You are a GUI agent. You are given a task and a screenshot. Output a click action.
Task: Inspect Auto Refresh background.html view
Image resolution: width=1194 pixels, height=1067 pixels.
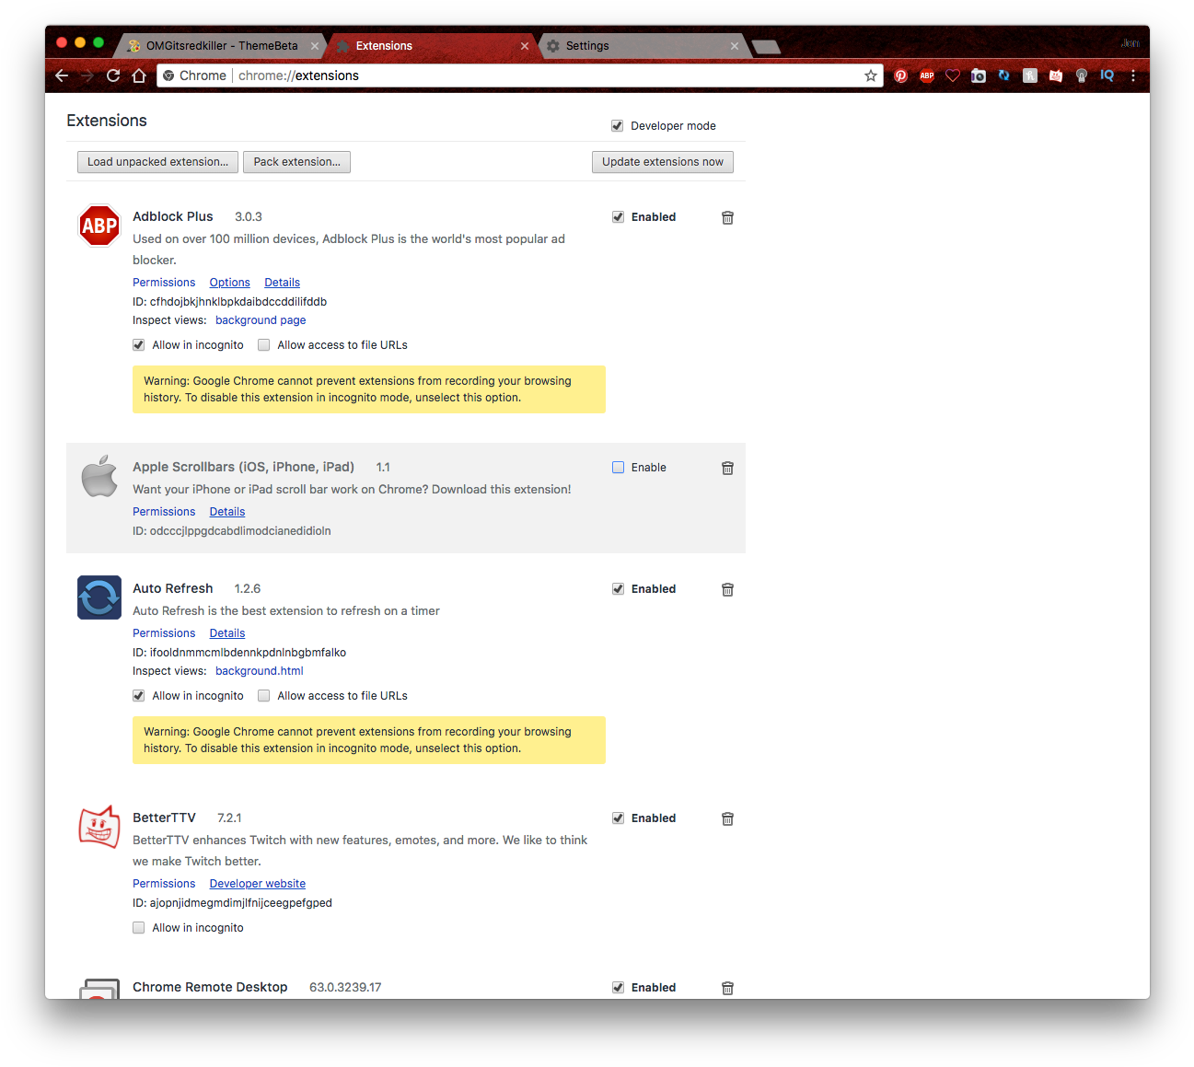(260, 671)
